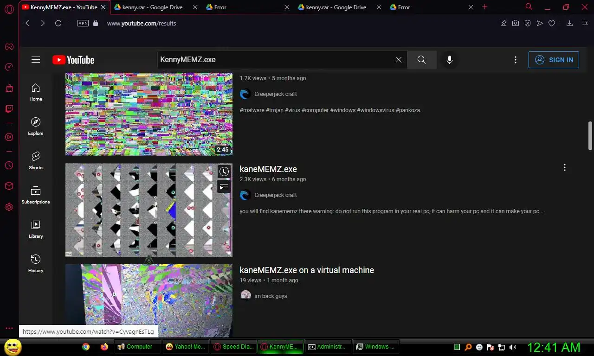Open History in YouTube sidebar
Image resolution: width=594 pixels, height=356 pixels.
pos(36,264)
